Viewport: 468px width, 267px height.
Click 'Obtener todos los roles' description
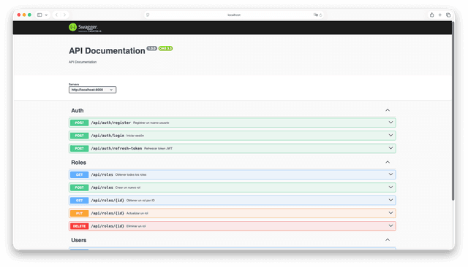pos(131,175)
